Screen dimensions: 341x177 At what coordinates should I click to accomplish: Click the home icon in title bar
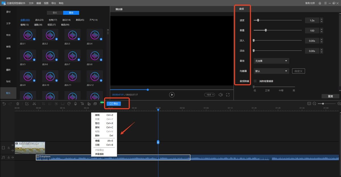(320, 3)
